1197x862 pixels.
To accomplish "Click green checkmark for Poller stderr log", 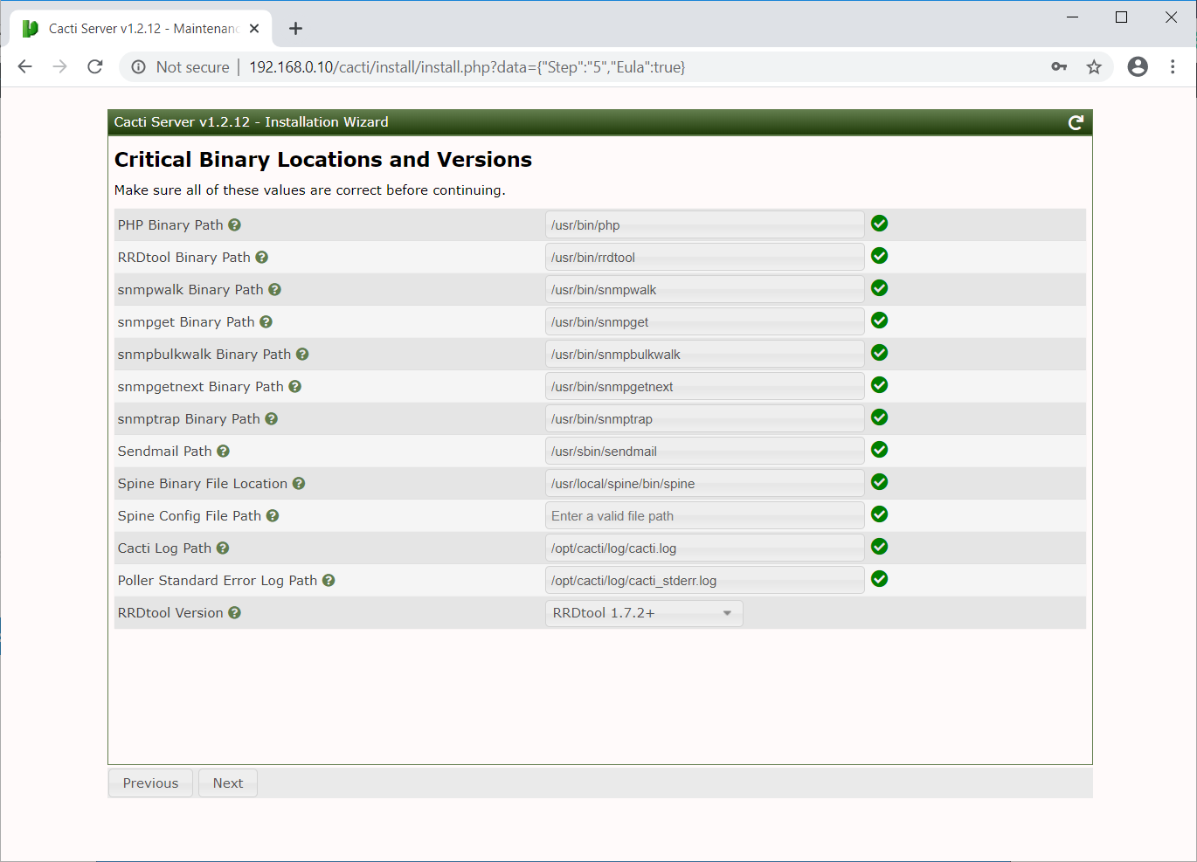I will coord(880,579).
